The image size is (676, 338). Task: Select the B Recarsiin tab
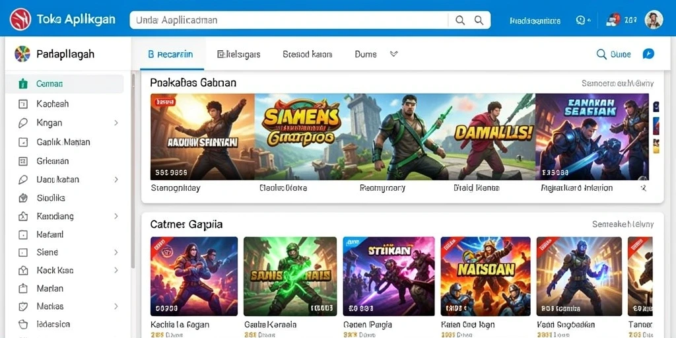tap(170, 54)
